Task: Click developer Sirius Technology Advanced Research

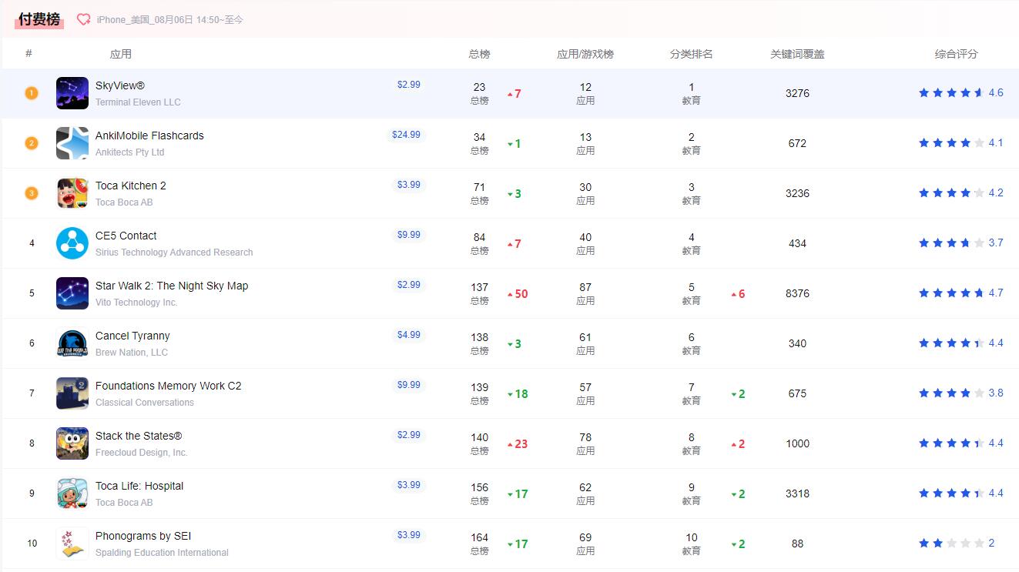Action: 174,253
